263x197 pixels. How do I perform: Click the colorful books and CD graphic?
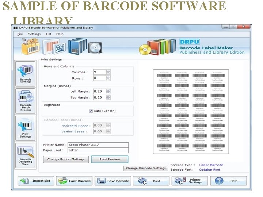pos(157,47)
